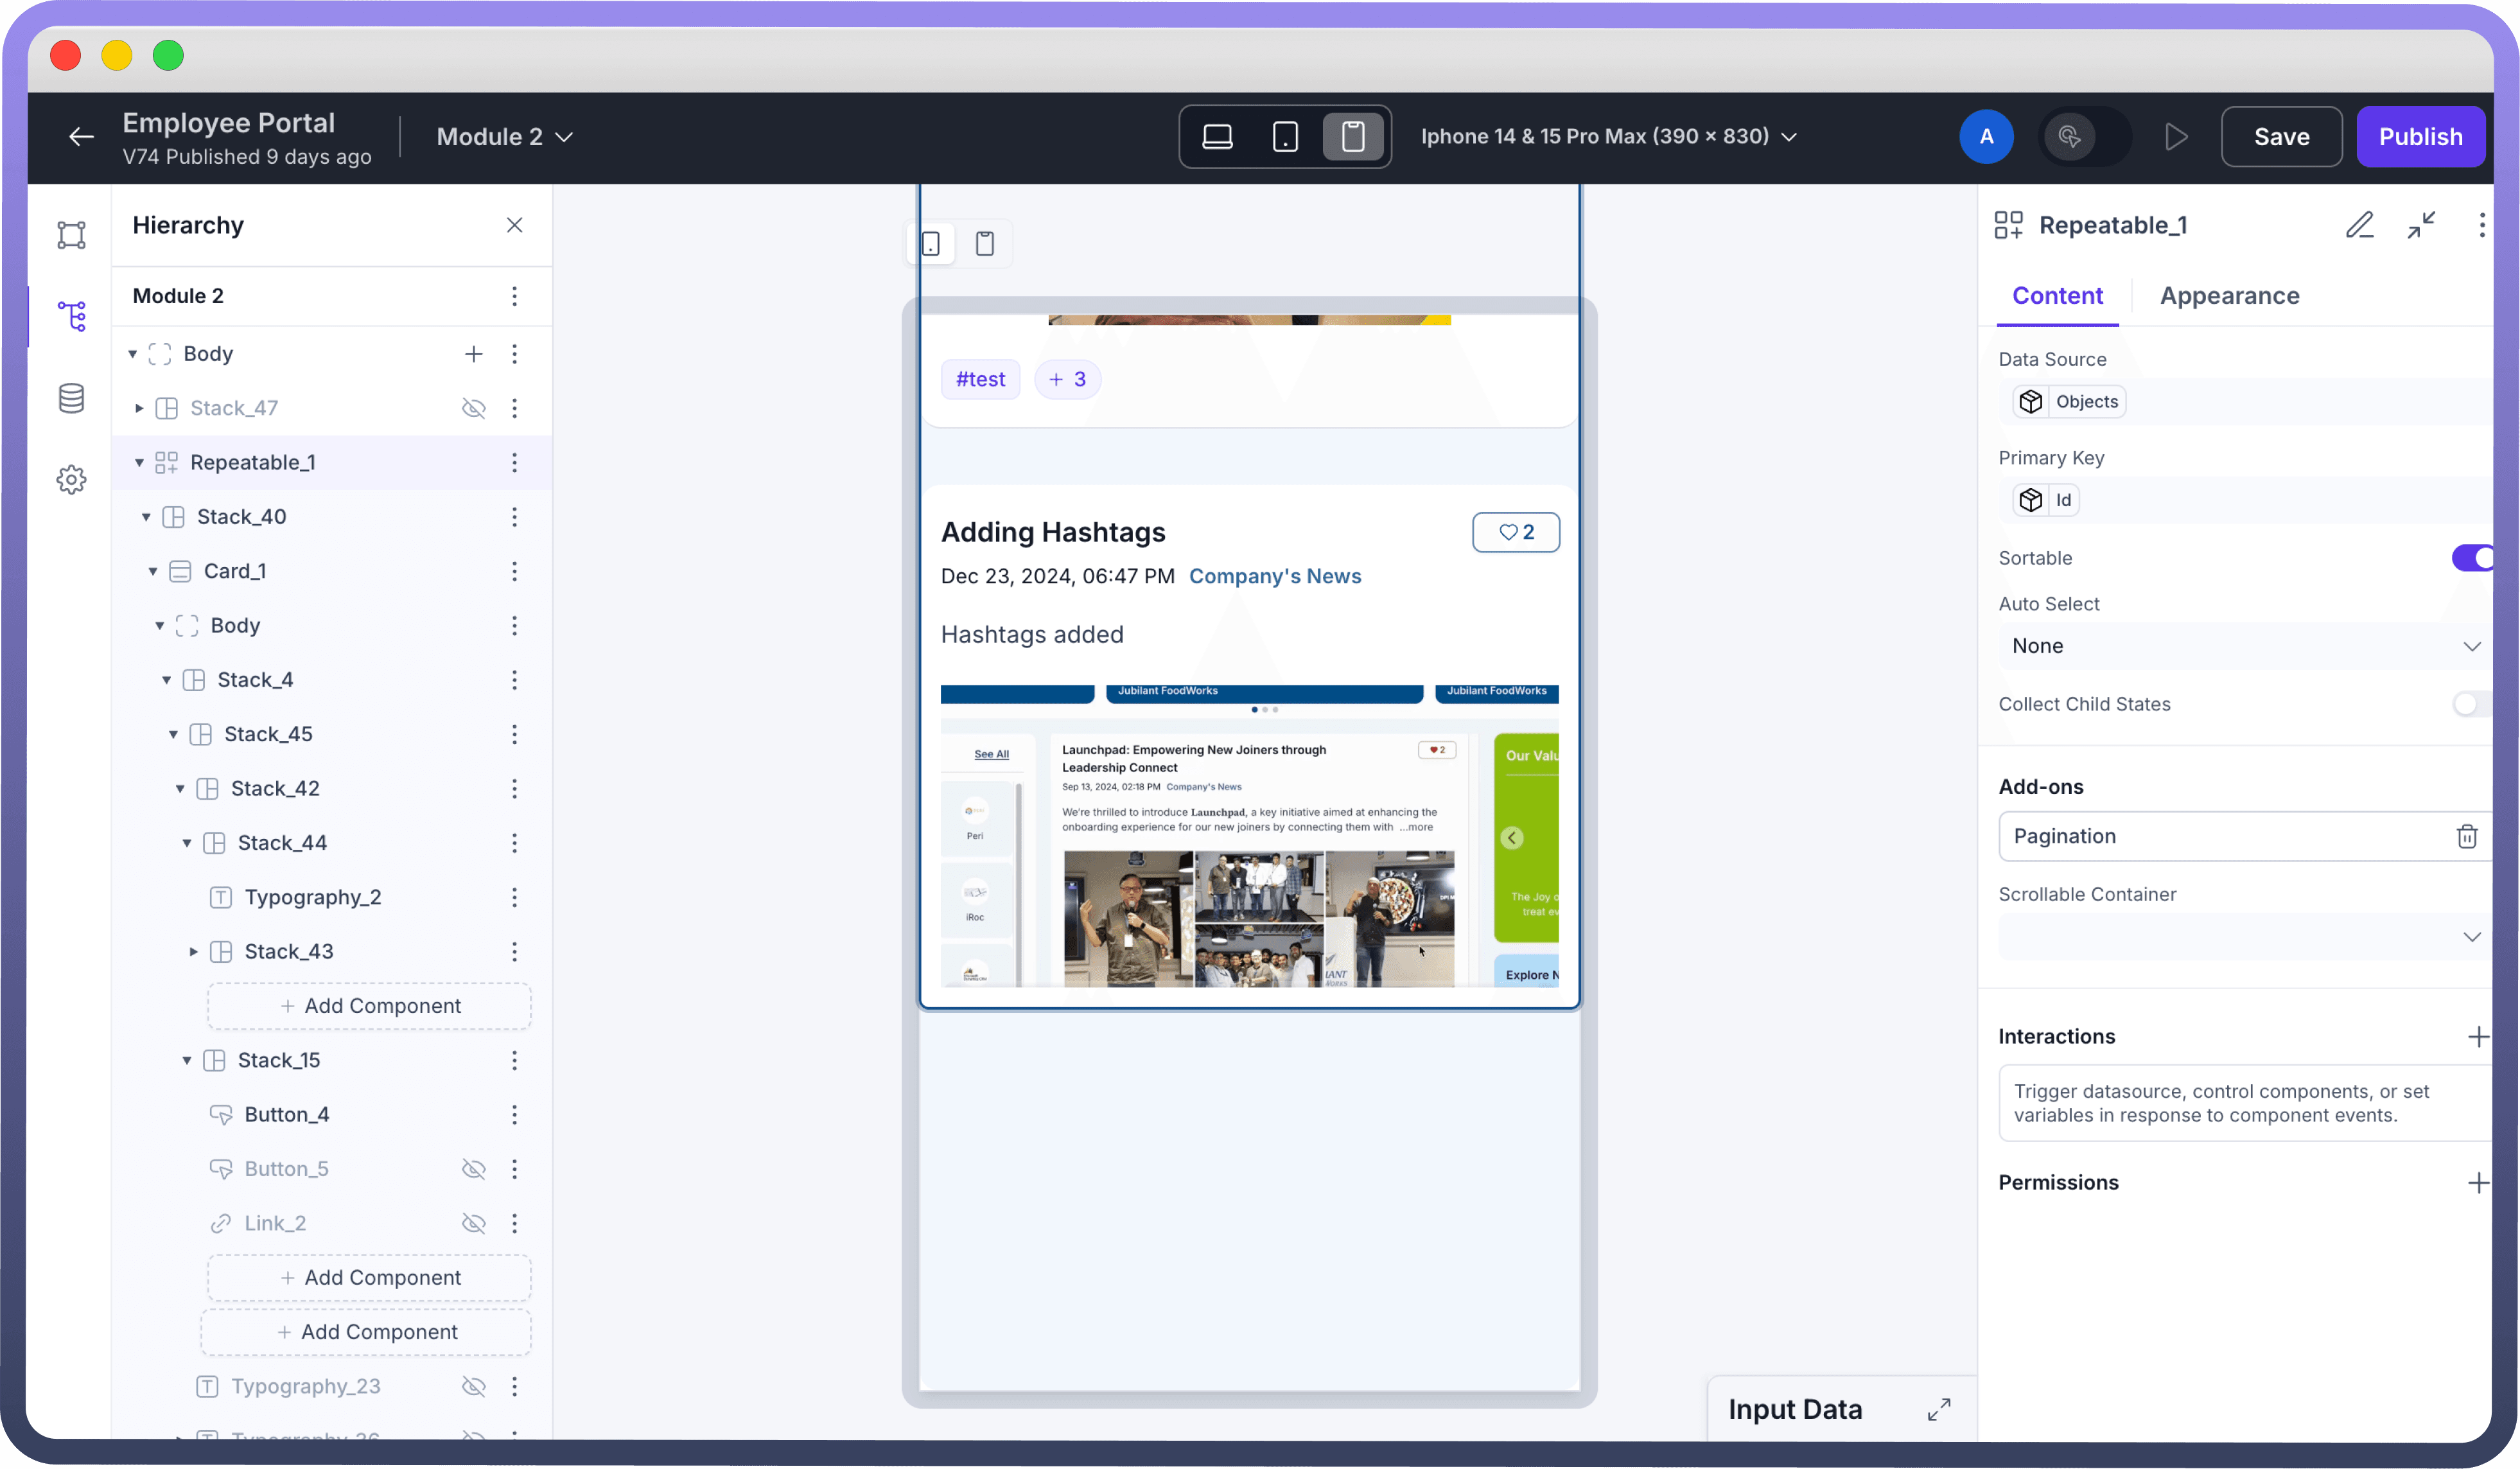
Task: Toggle the Sortable switch off
Action: tap(2472, 558)
